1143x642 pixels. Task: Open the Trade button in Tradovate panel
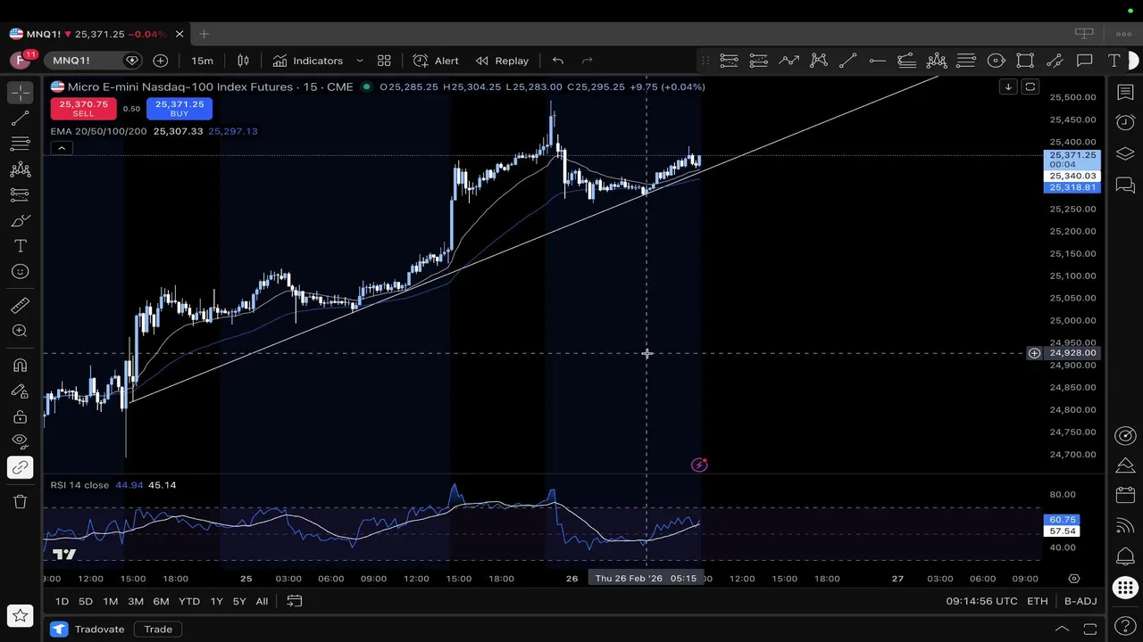(158, 630)
